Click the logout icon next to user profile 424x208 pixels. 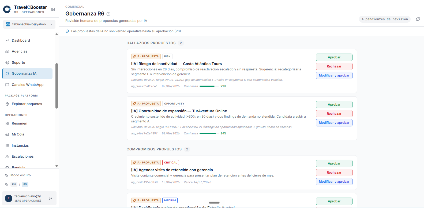click(x=50, y=198)
